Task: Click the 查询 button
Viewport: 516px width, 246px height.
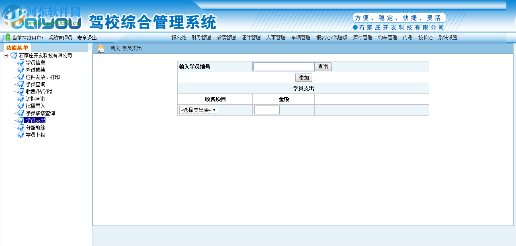Action: click(323, 66)
